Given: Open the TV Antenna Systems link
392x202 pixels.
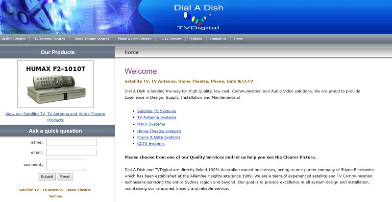Looking at the screenshot, I should point(157,117).
